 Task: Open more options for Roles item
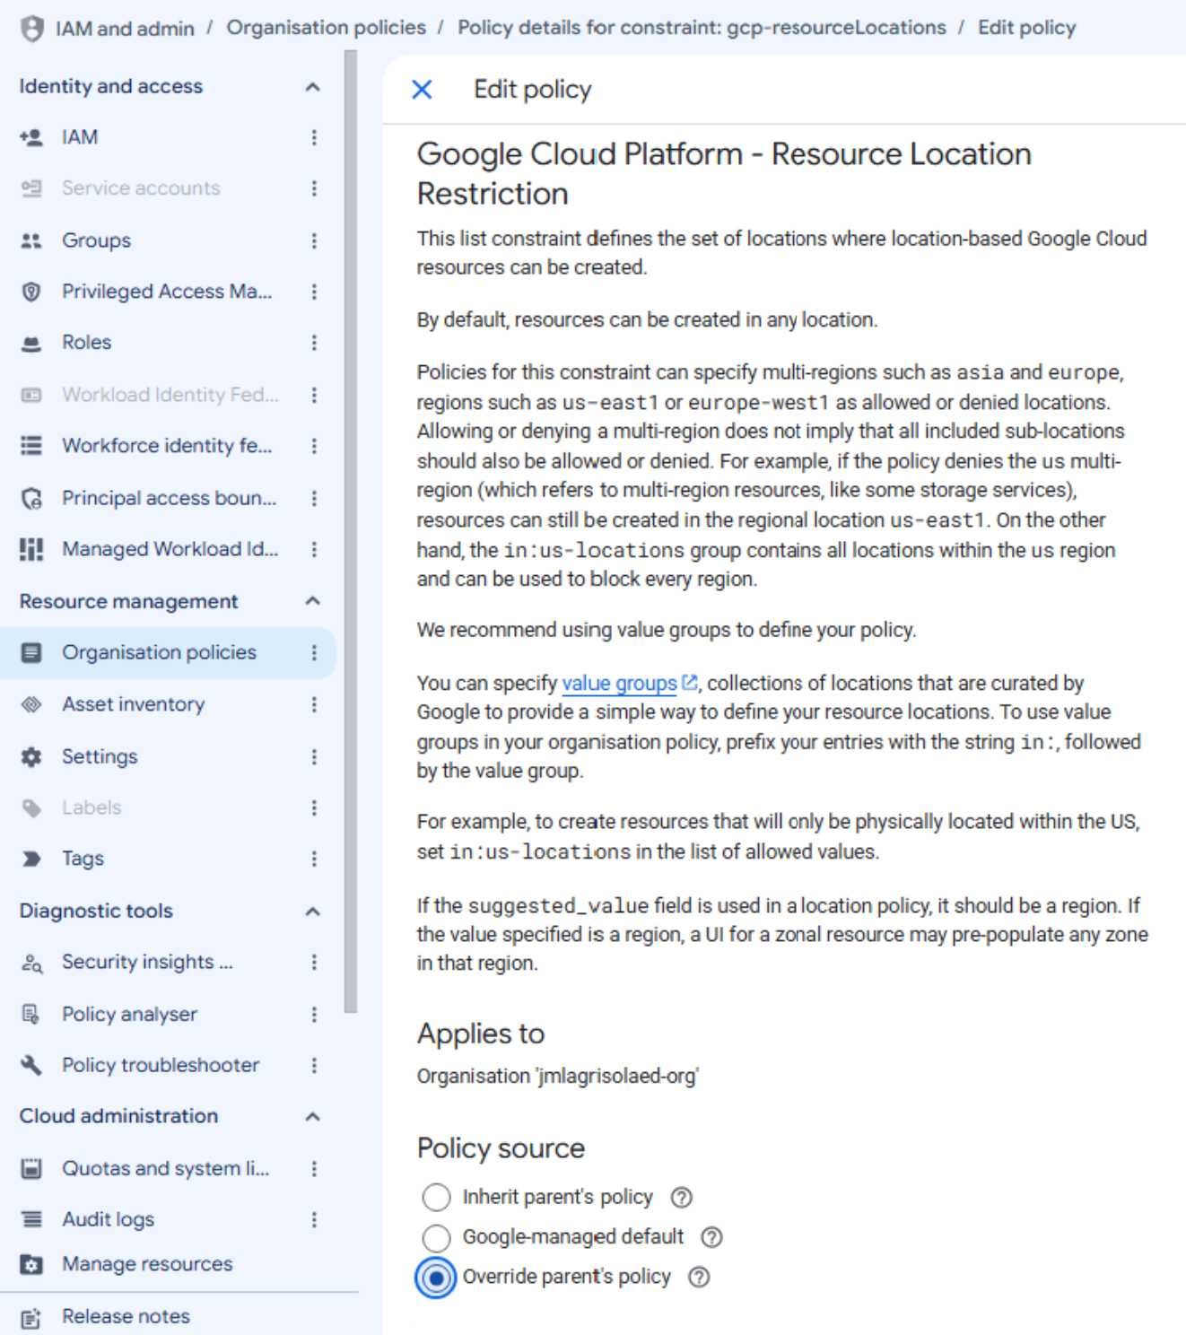tap(314, 343)
